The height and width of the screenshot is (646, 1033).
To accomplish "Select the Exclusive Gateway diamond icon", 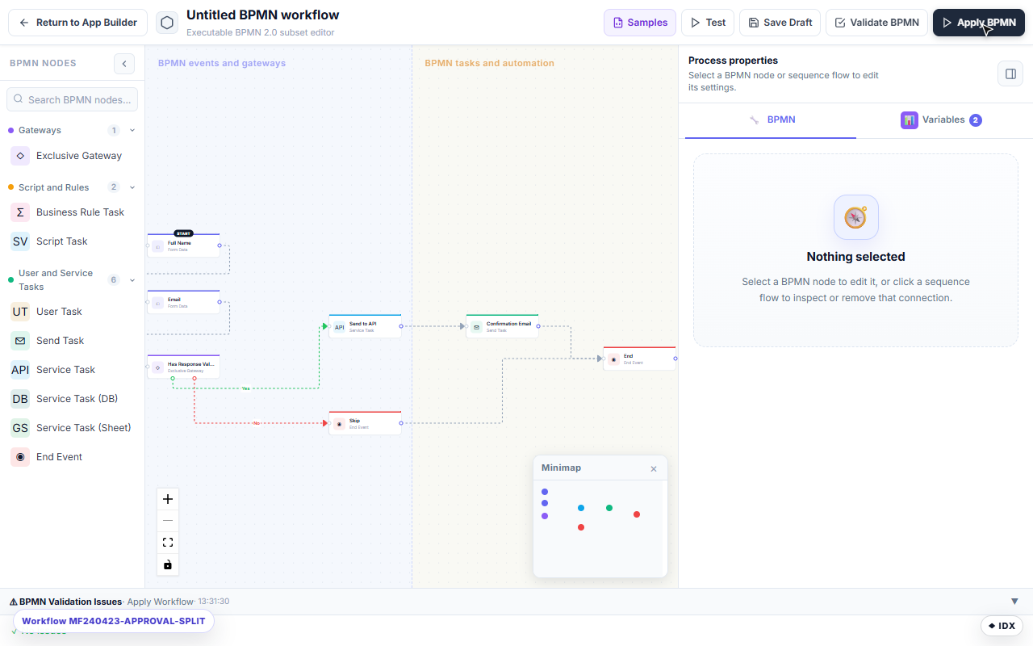I will (x=20, y=156).
